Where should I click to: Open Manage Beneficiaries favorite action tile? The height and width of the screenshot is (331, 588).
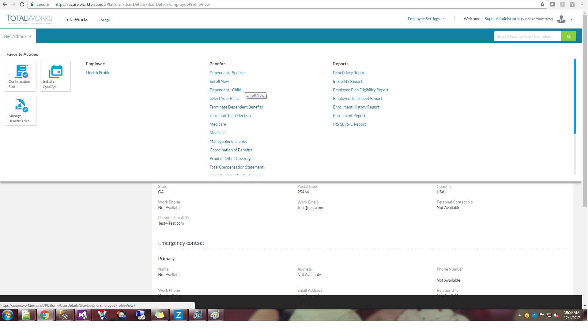coord(21,110)
